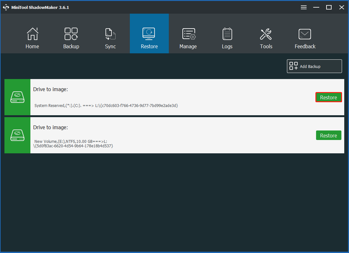Screen dimensions: 349x253
Task: Click 'Drive to image:' heading above New Volume
Action: 51,127
